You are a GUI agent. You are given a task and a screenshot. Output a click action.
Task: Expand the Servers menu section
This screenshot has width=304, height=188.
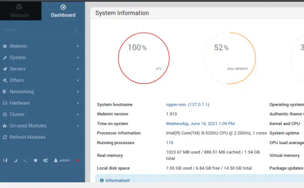(x=17, y=69)
